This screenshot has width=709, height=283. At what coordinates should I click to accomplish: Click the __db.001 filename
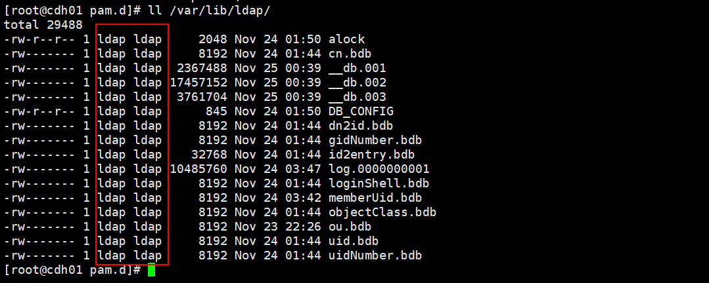[357, 68]
